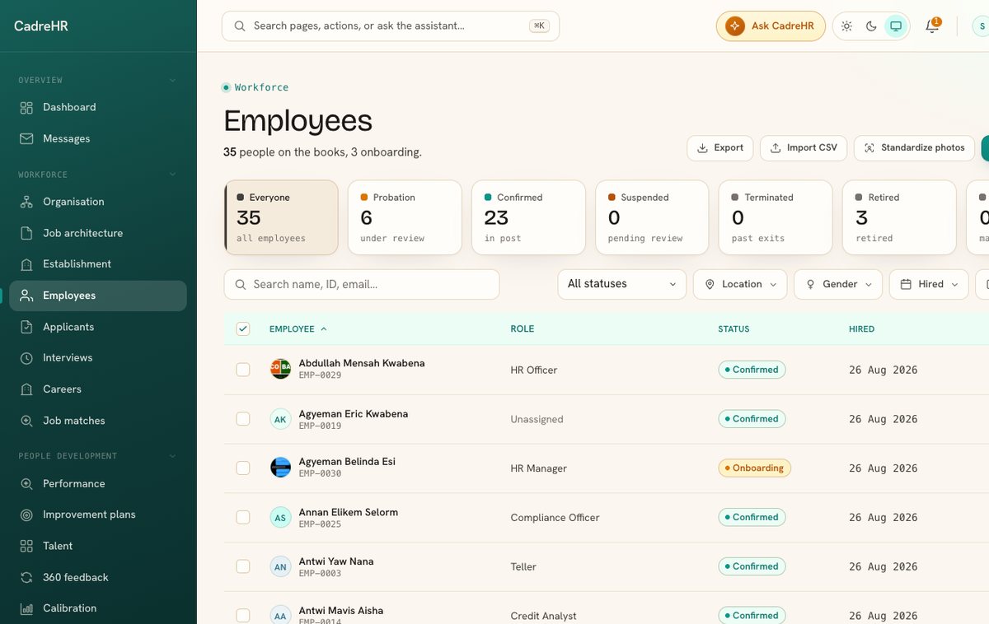Open the All statuses dropdown
This screenshot has width=989, height=624.
pos(622,284)
